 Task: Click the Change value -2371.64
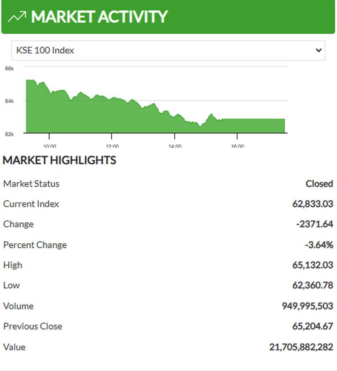click(x=315, y=224)
